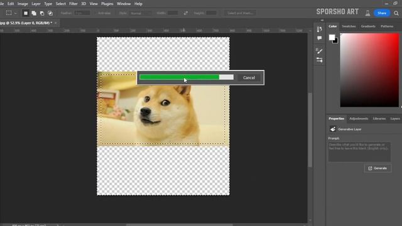Cancel the progress dialog
This screenshot has height=226, width=402.
pos(249,78)
